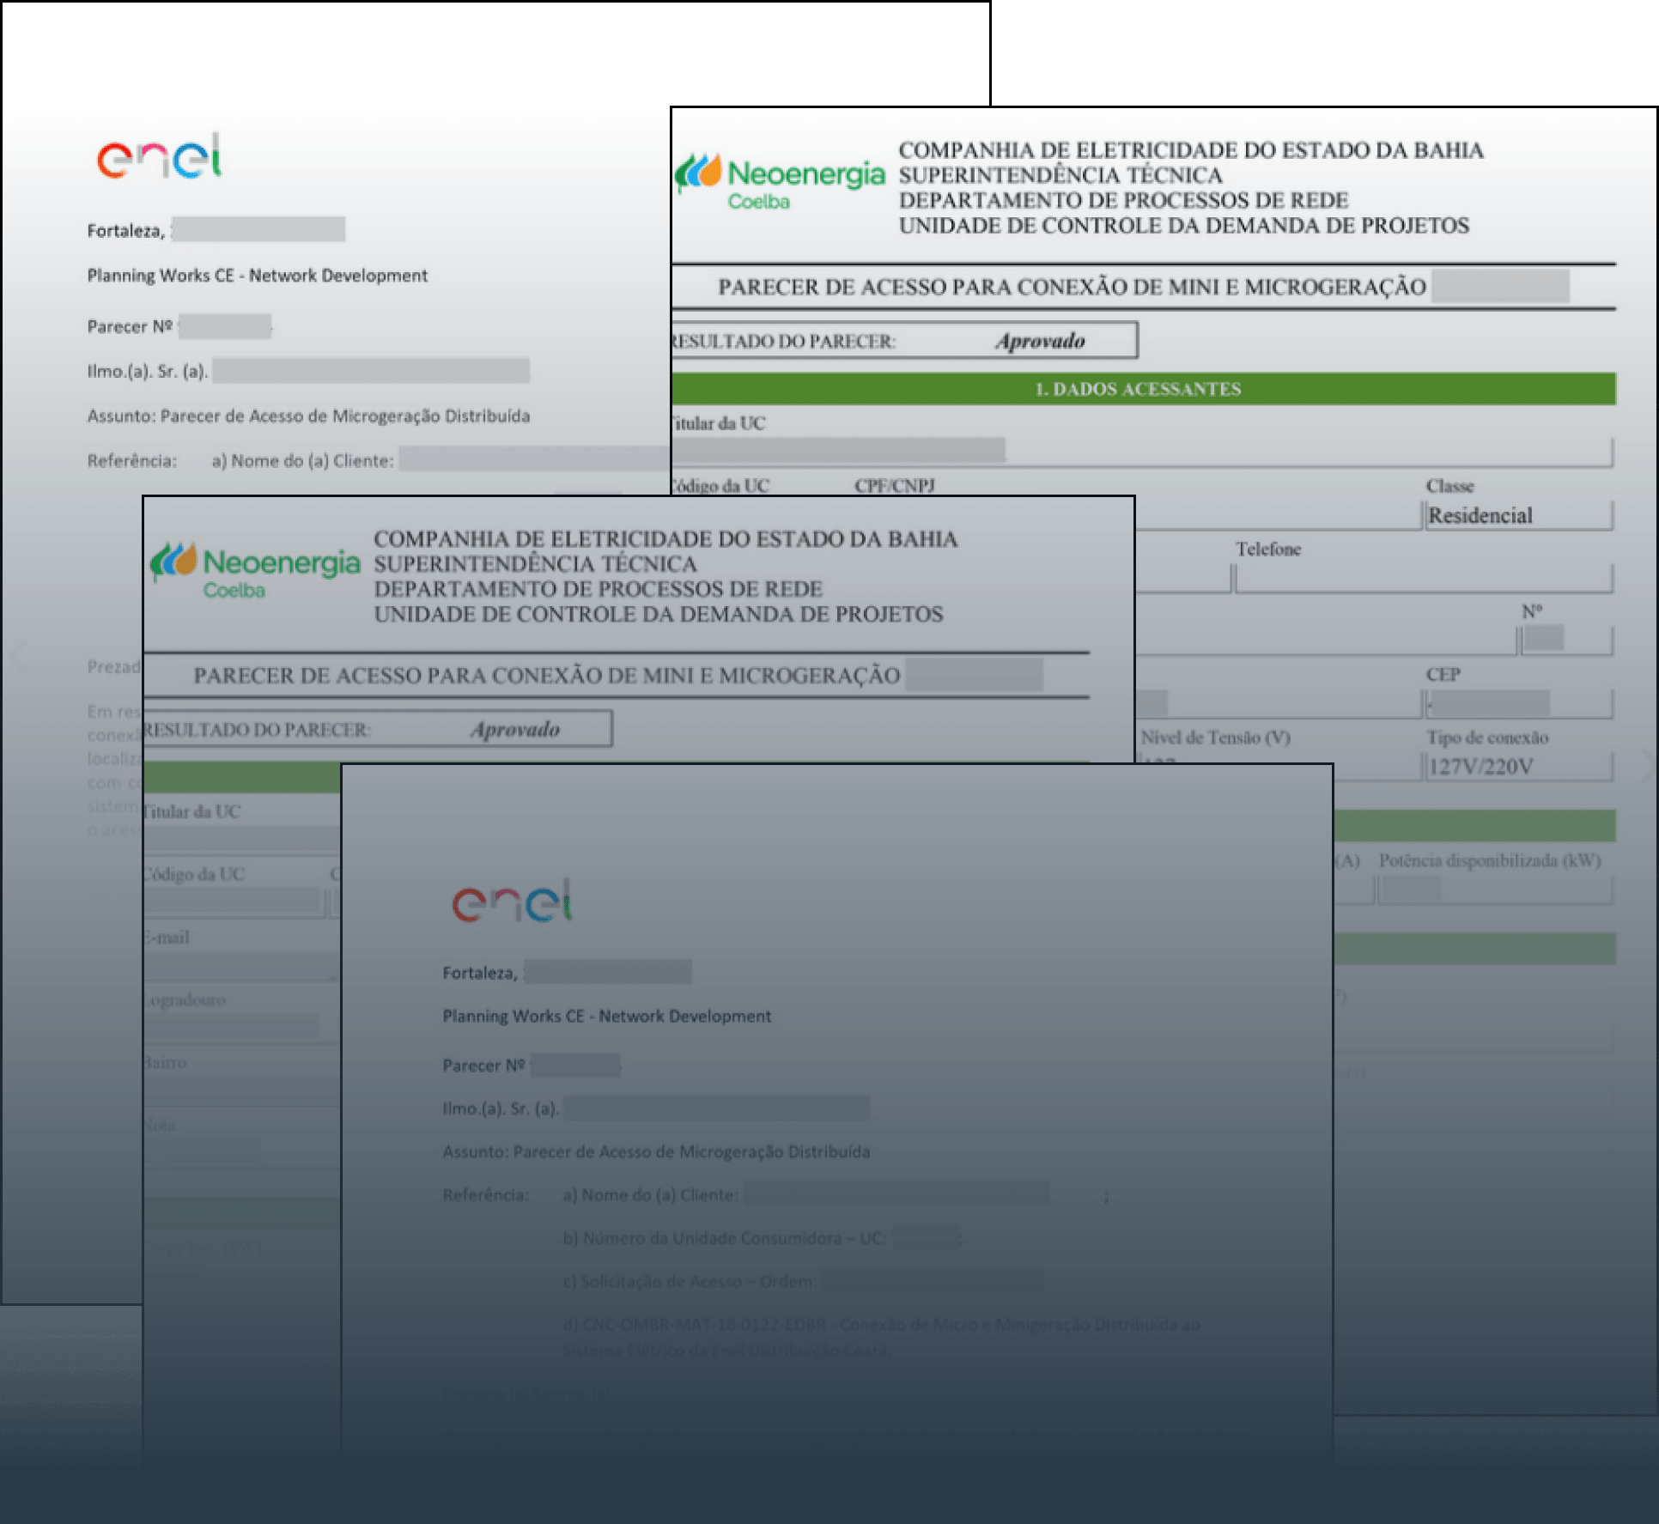The image size is (1659, 1524).
Task: Click 'Aprovado' result in top-right document
Action: pos(1040,341)
